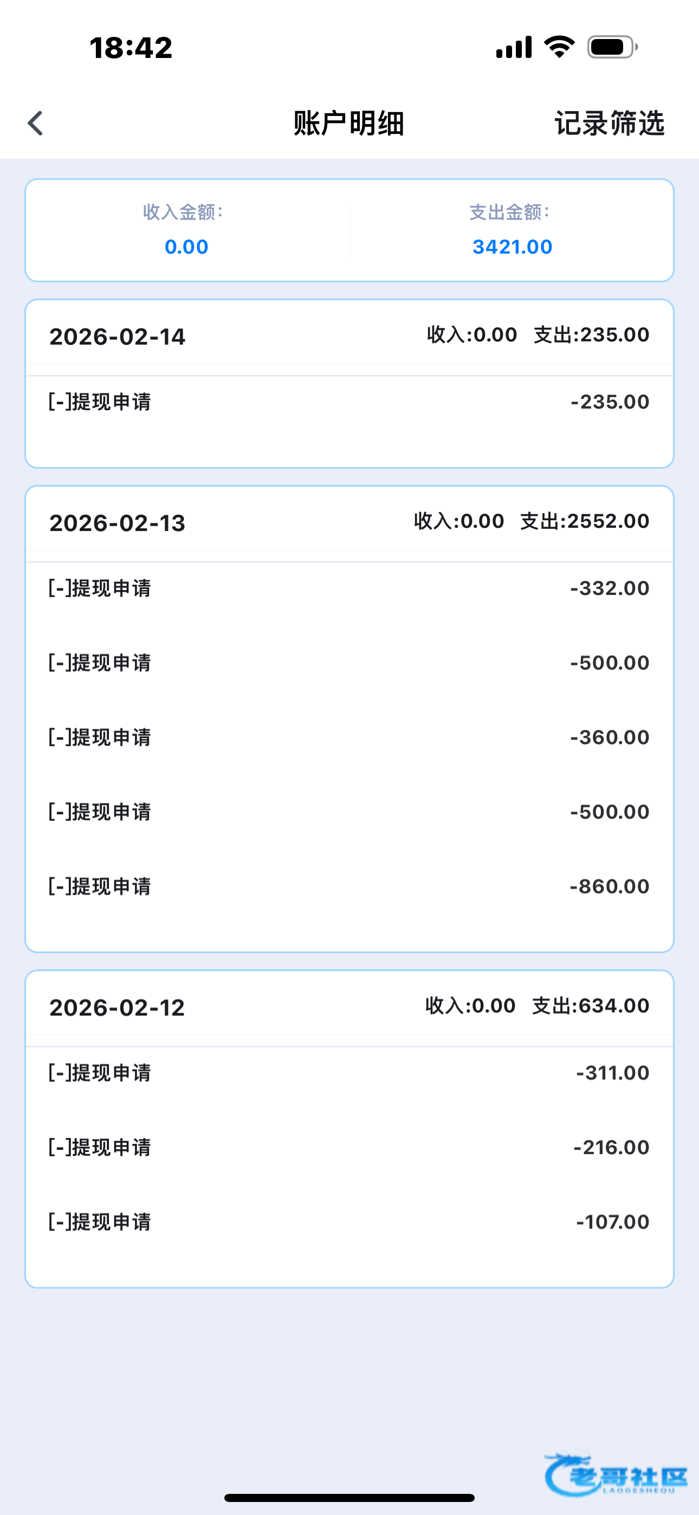699x1515 pixels.
Task: Open the -235.00 提现申请 entry
Action: (349, 402)
